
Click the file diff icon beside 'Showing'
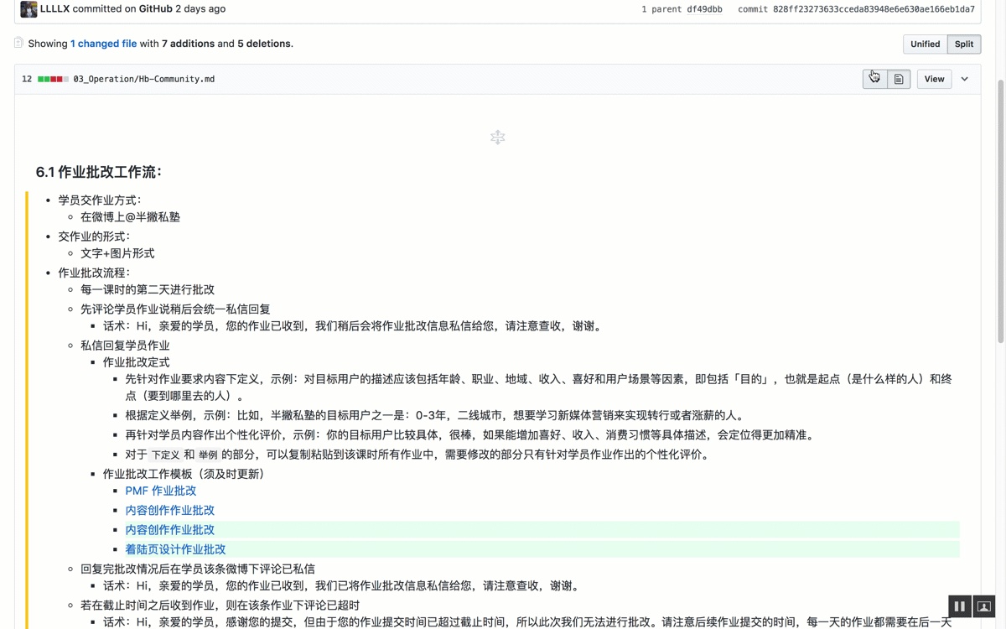[x=18, y=43]
